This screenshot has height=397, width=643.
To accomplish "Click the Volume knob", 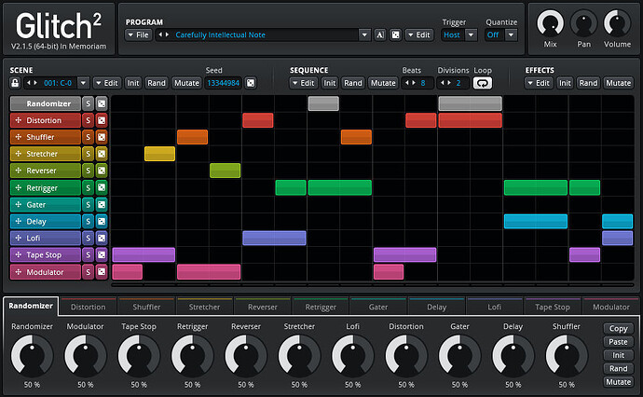I will pyautogui.click(x=617, y=23).
